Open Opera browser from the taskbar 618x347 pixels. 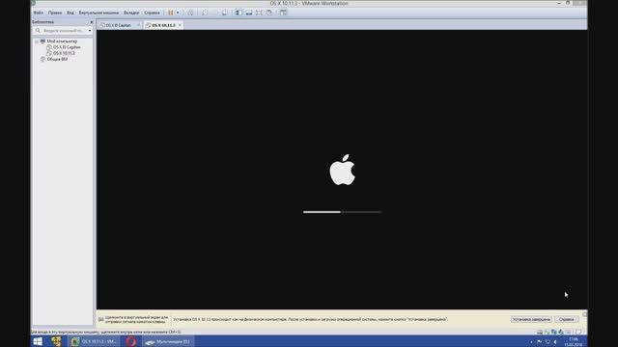coord(131,341)
